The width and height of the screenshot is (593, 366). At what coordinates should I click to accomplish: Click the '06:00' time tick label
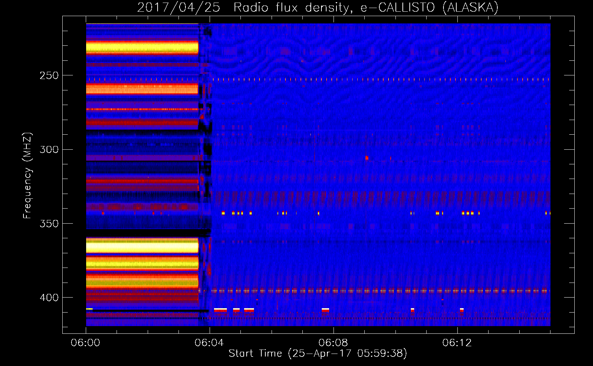coord(85,343)
